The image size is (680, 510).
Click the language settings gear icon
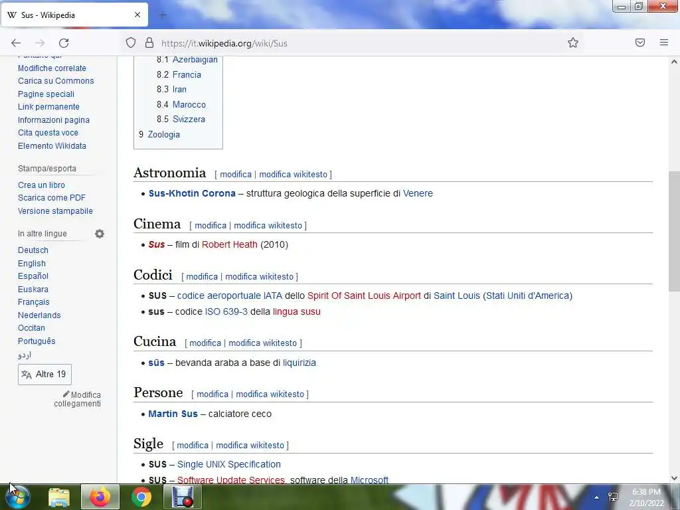click(x=100, y=234)
